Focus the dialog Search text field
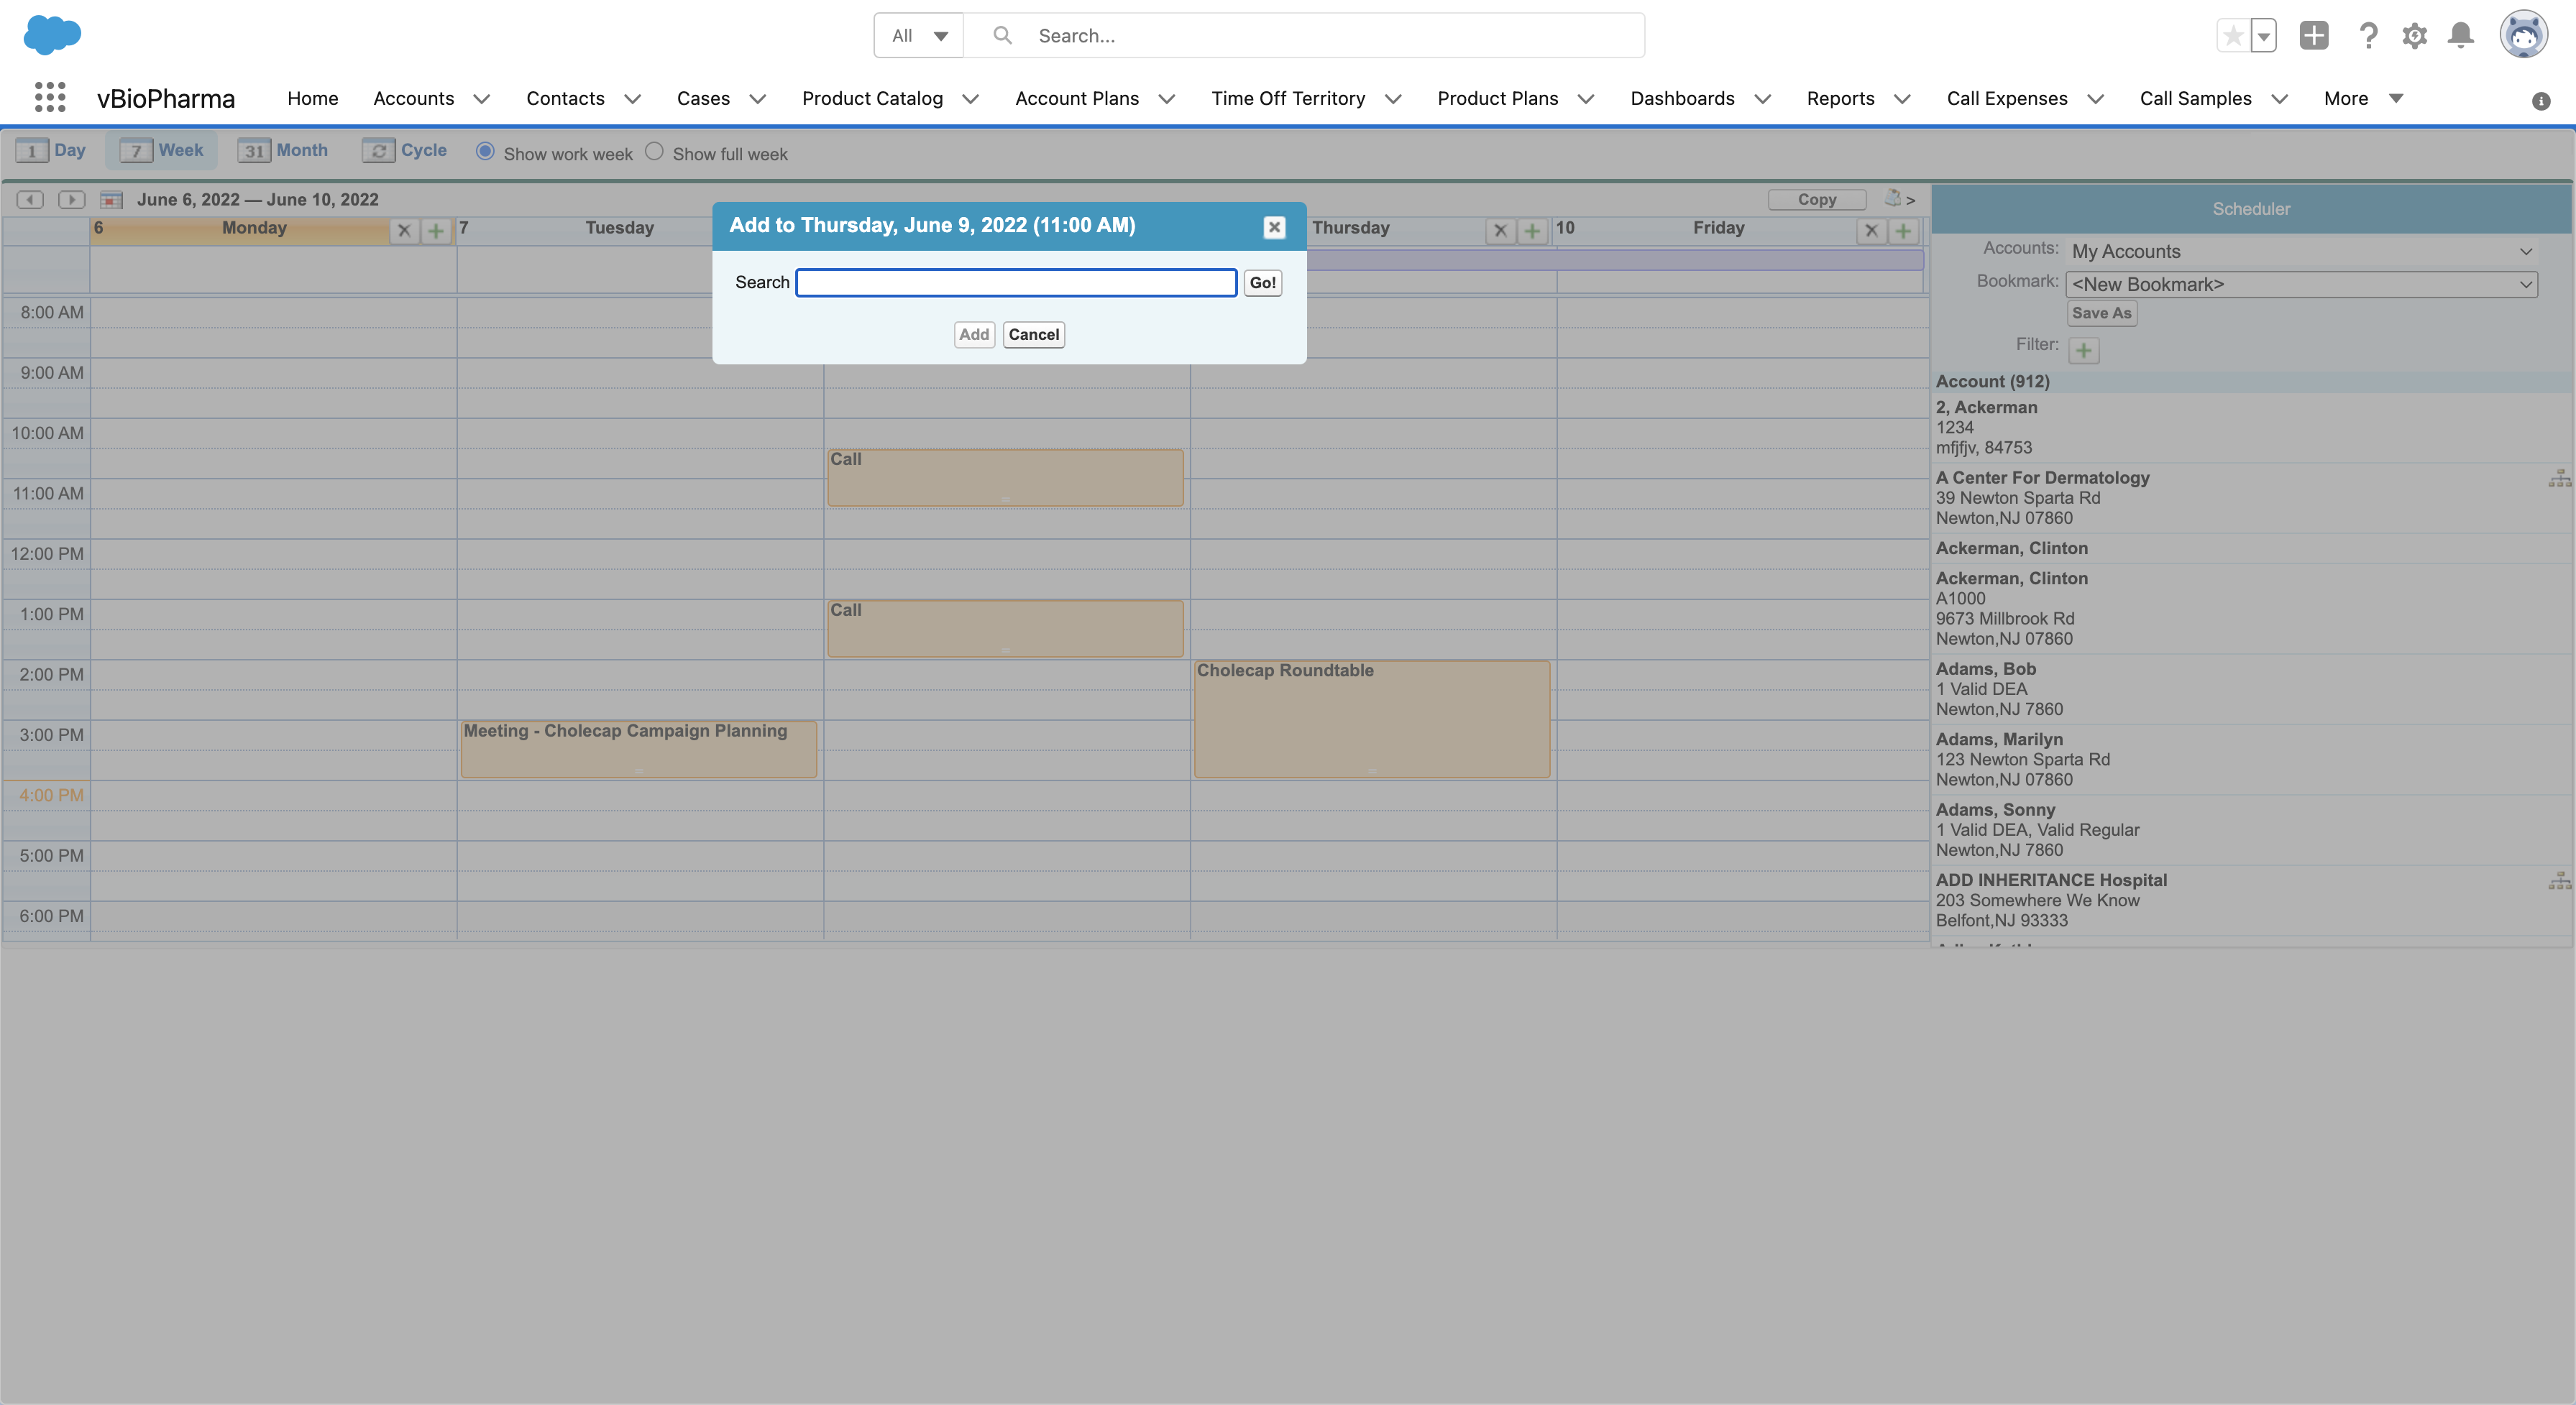 click(1015, 283)
